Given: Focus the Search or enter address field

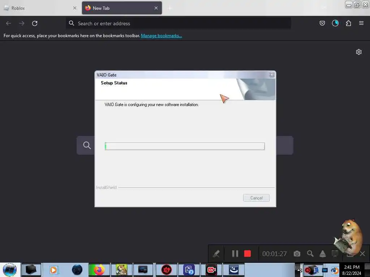Looking at the screenshot, I should pyautogui.click(x=178, y=23).
